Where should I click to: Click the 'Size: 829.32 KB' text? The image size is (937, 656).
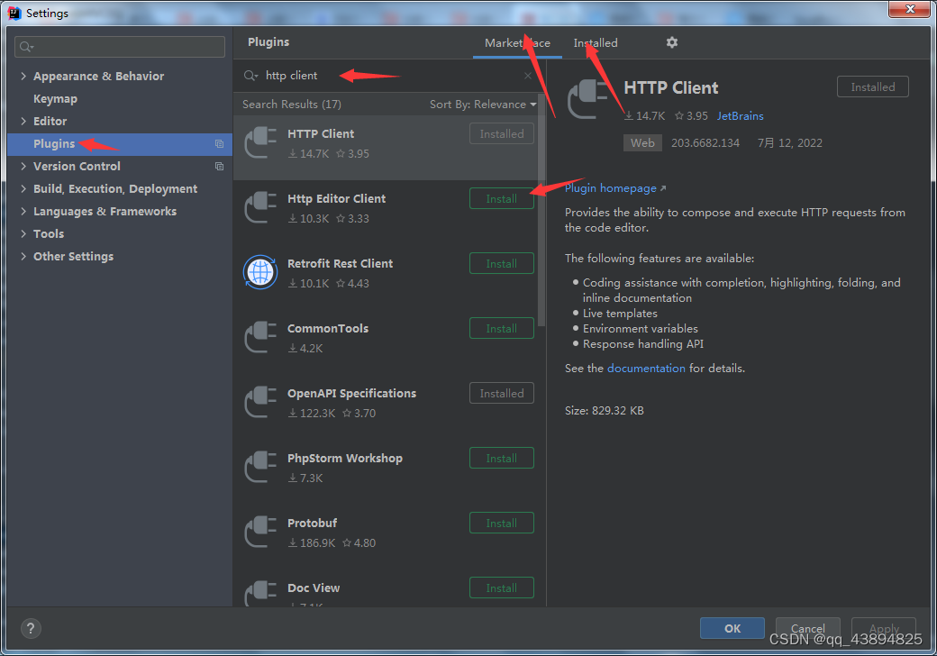[605, 410]
